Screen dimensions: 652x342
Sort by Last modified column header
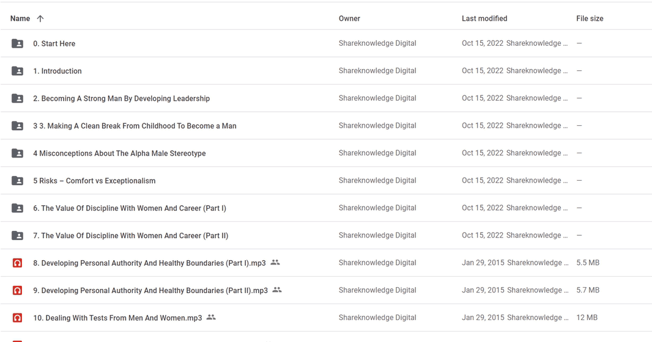[x=484, y=18]
